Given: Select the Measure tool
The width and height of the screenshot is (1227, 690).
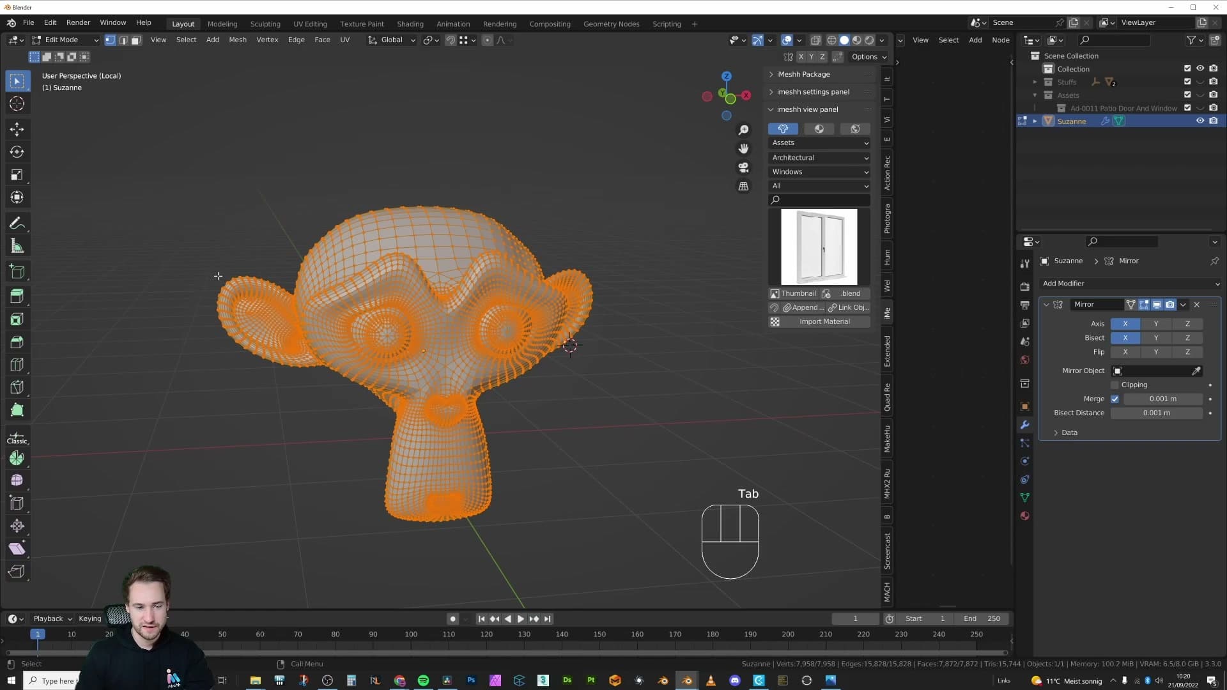Looking at the screenshot, I should (17, 246).
